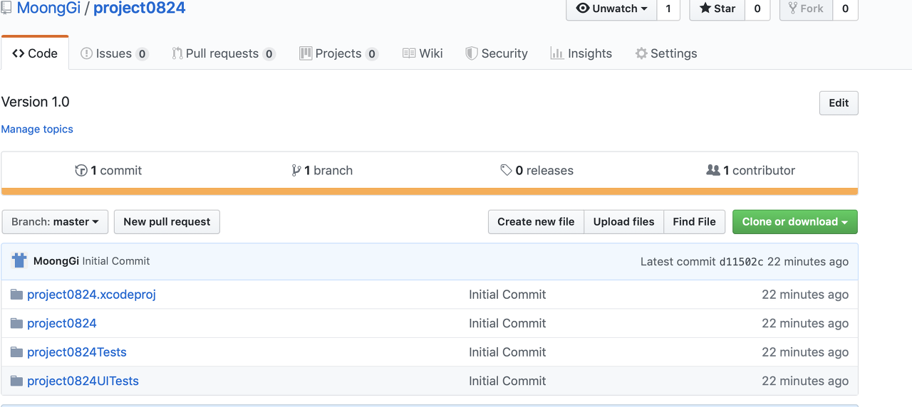Click Initial Commit in project0824.xcodeproj row
The image size is (912, 407).
pyautogui.click(x=507, y=295)
